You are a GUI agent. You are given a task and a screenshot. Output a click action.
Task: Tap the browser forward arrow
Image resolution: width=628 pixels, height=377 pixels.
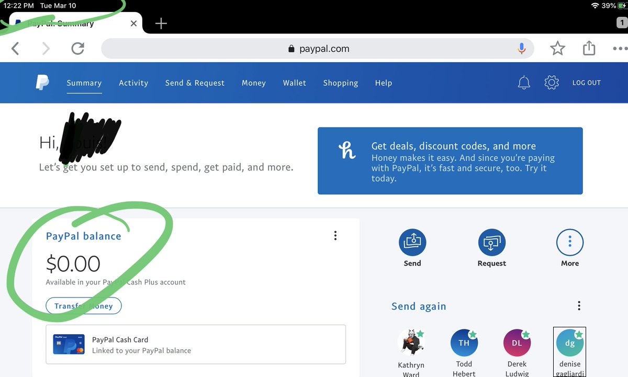46,49
